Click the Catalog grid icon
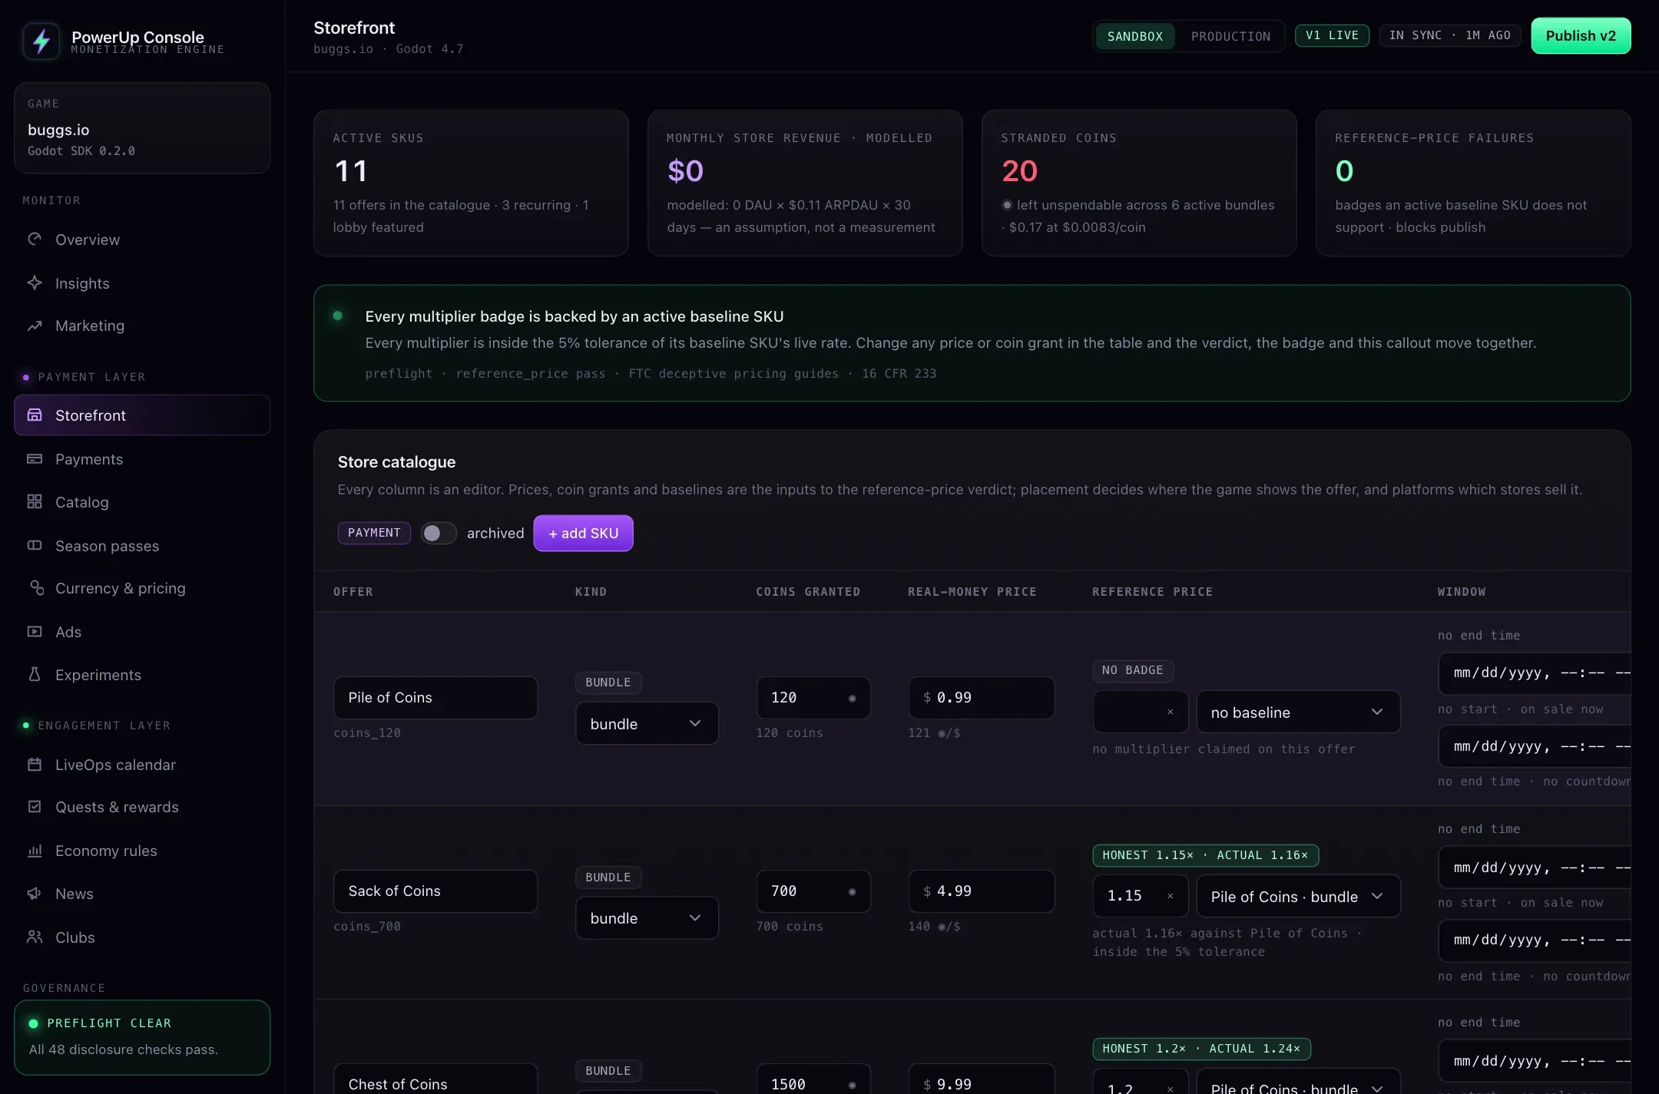This screenshot has width=1659, height=1094. coord(35,502)
